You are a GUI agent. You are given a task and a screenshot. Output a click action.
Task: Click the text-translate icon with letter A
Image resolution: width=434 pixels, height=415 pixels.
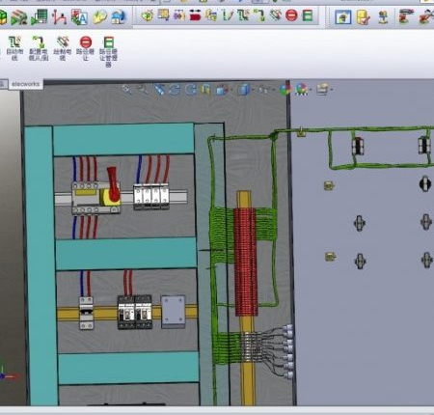click(x=79, y=17)
